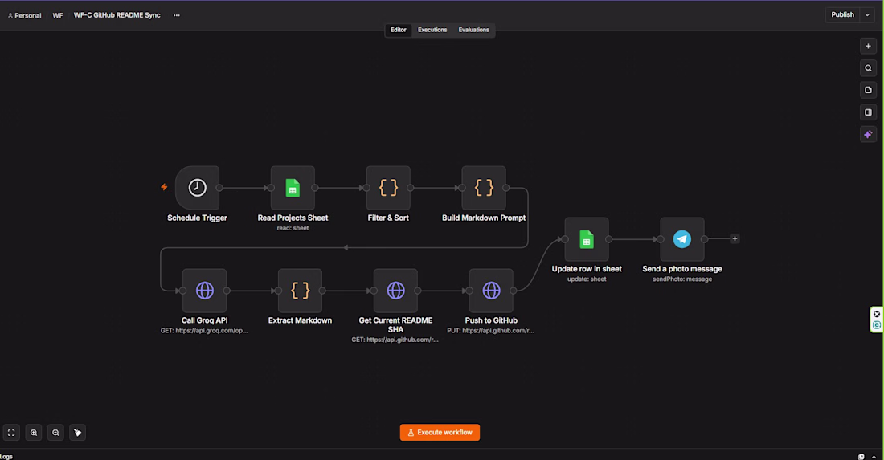Click the logs panel pop-out icon

tap(861, 457)
